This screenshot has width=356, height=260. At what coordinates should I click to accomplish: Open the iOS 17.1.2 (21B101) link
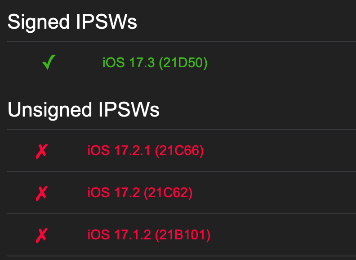[x=149, y=235]
